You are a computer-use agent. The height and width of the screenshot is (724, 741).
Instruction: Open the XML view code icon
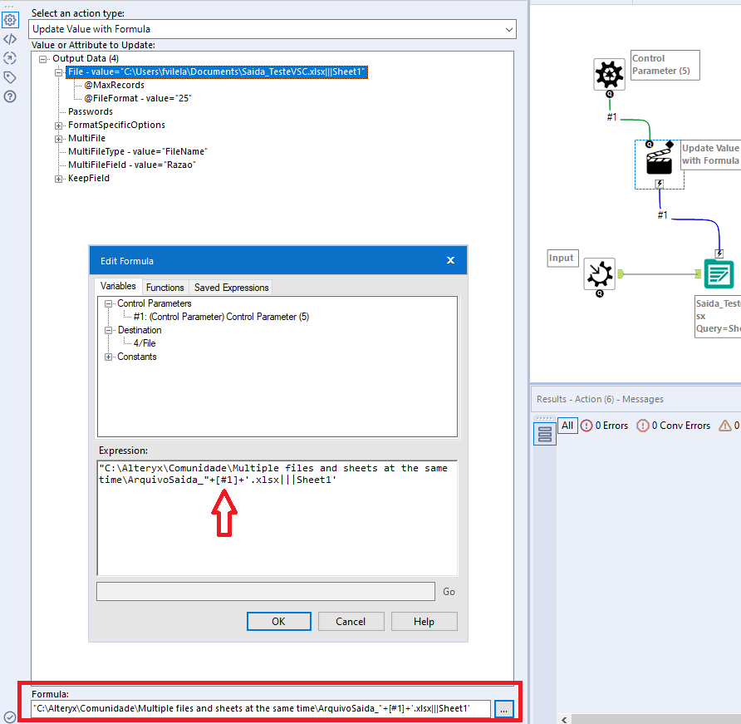coord(10,39)
